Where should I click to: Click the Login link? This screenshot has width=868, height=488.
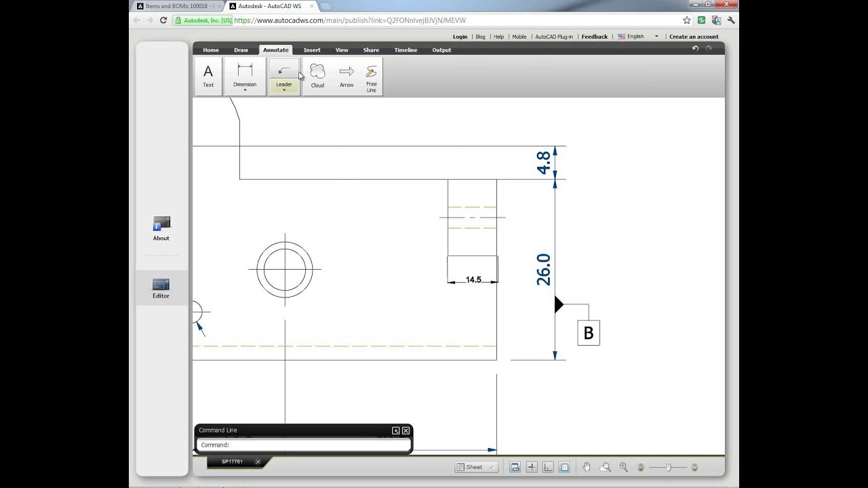point(460,37)
